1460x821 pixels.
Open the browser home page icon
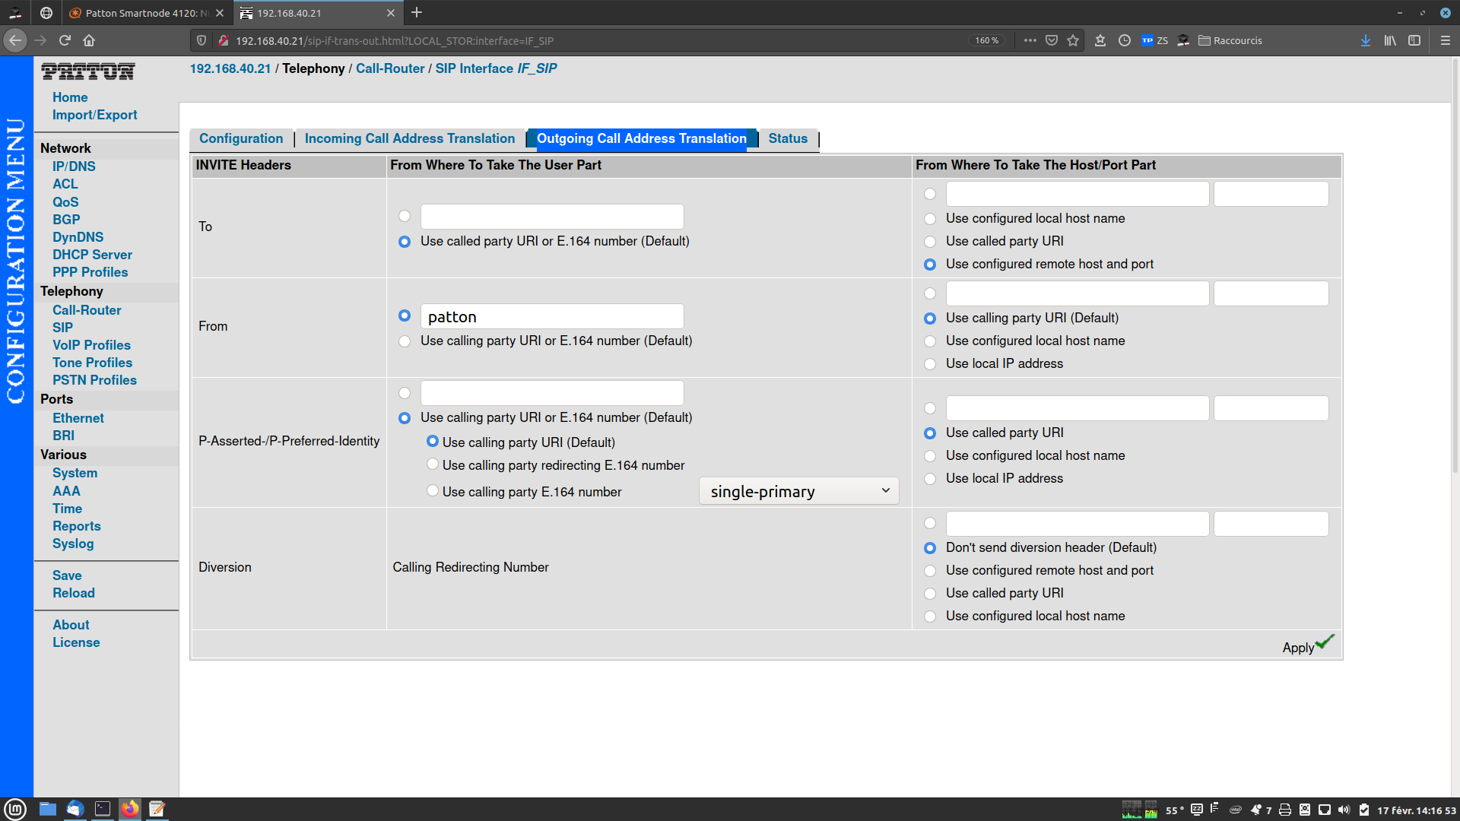point(89,40)
